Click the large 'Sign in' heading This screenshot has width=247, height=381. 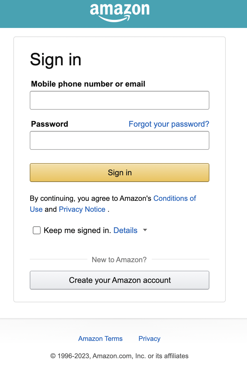pos(56,59)
